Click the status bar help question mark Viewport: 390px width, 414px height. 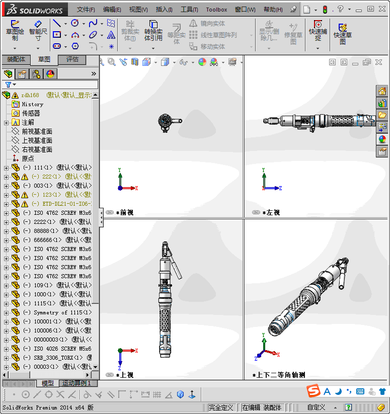(x=349, y=407)
